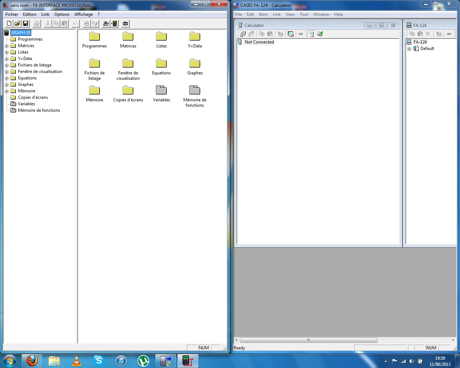
Task: Click the volume icon in system tray
Action: coord(411,361)
